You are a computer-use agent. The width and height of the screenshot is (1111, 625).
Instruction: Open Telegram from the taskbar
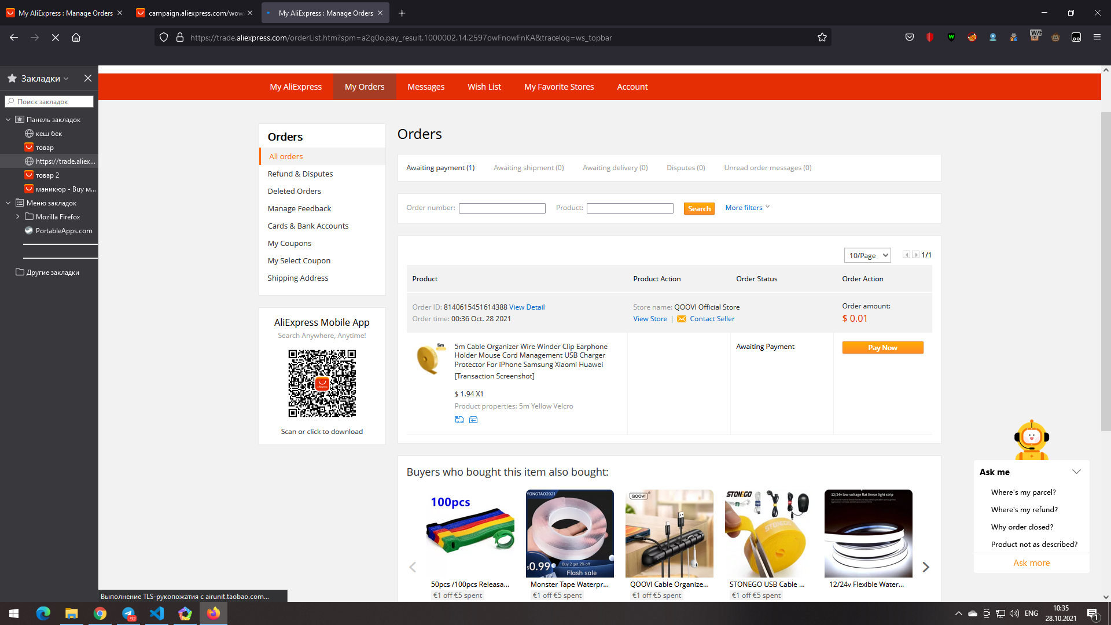coord(128,613)
